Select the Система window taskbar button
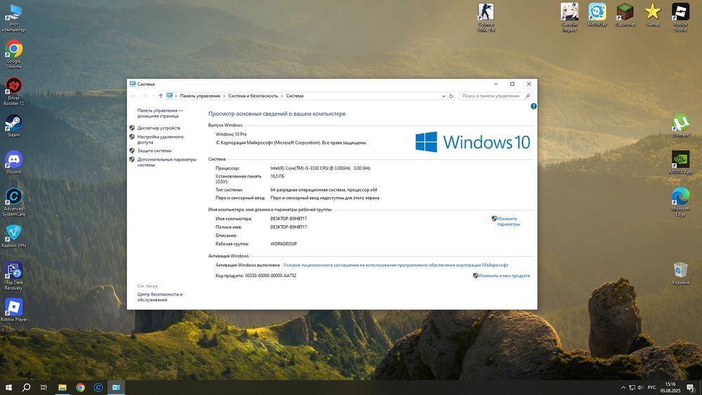 pos(116,387)
